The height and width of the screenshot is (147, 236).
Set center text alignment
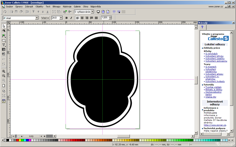coord(82,18)
